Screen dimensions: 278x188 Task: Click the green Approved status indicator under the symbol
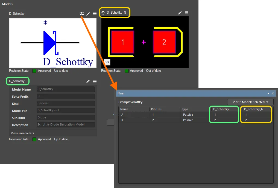(x=34, y=71)
